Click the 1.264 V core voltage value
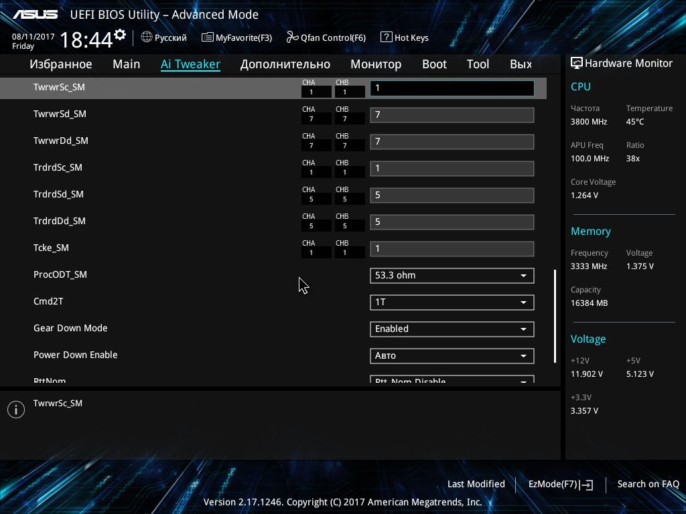This screenshot has height=514, width=686. [x=584, y=195]
